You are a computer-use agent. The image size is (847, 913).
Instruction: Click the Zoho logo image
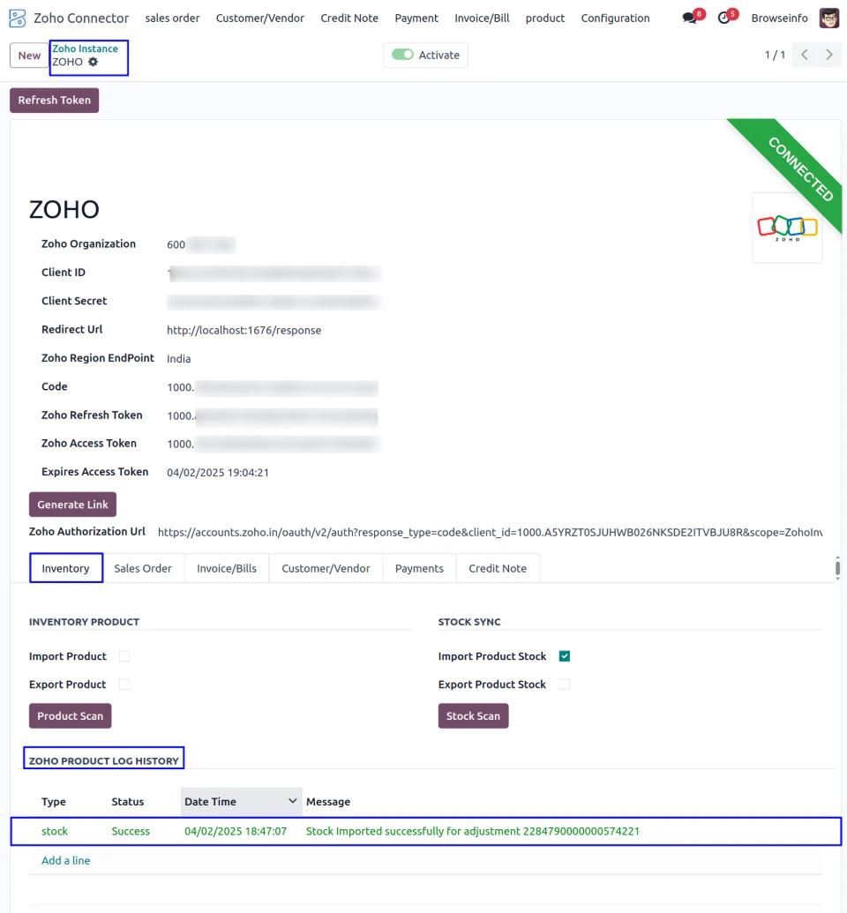[787, 228]
